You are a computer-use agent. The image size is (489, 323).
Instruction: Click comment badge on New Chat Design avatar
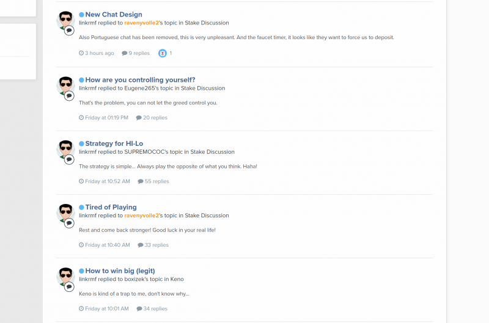pos(69,31)
